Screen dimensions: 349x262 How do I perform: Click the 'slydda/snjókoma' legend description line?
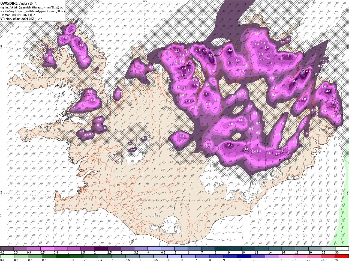click(x=32, y=11)
